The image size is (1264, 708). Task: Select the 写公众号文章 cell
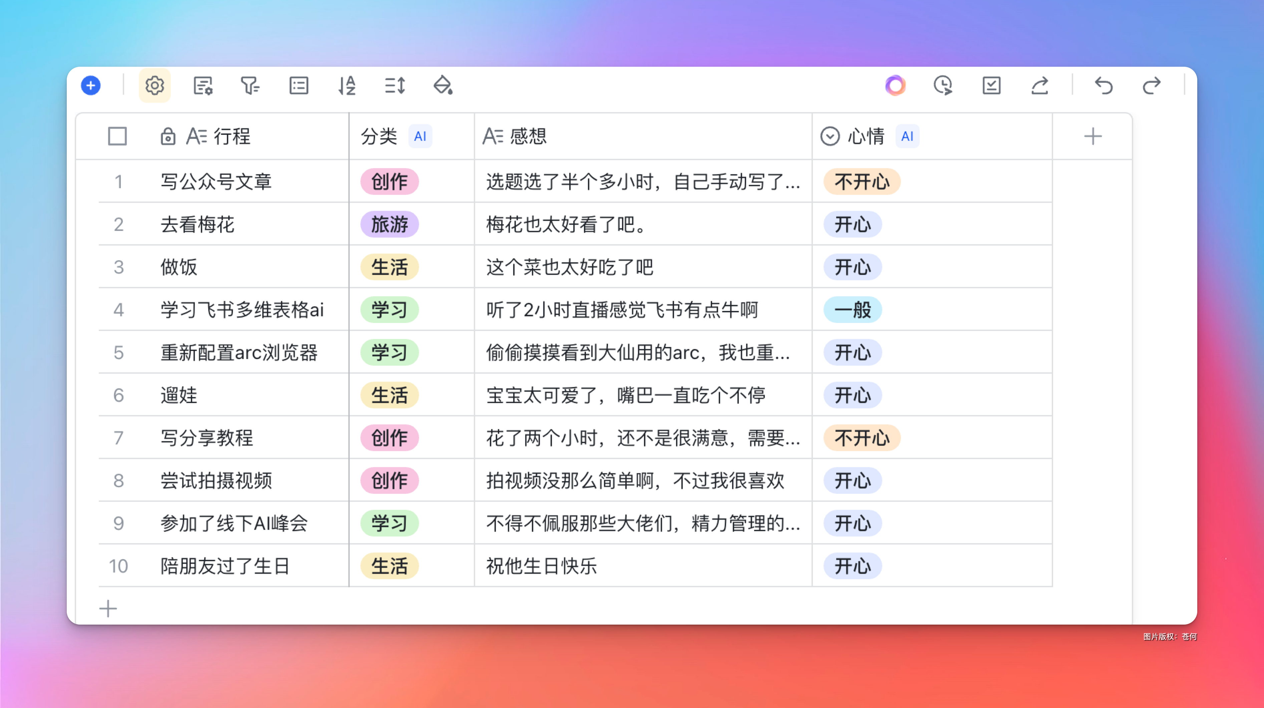[x=216, y=182]
